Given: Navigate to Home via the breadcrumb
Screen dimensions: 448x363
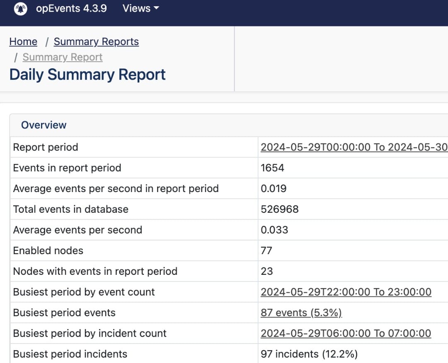Looking at the screenshot, I should (23, 41).
